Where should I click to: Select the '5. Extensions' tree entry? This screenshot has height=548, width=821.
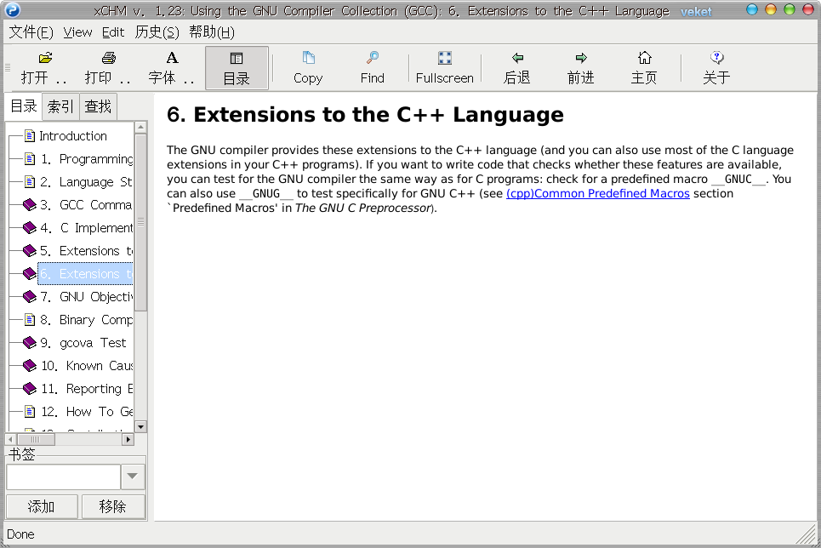click(x=87, y=252)
